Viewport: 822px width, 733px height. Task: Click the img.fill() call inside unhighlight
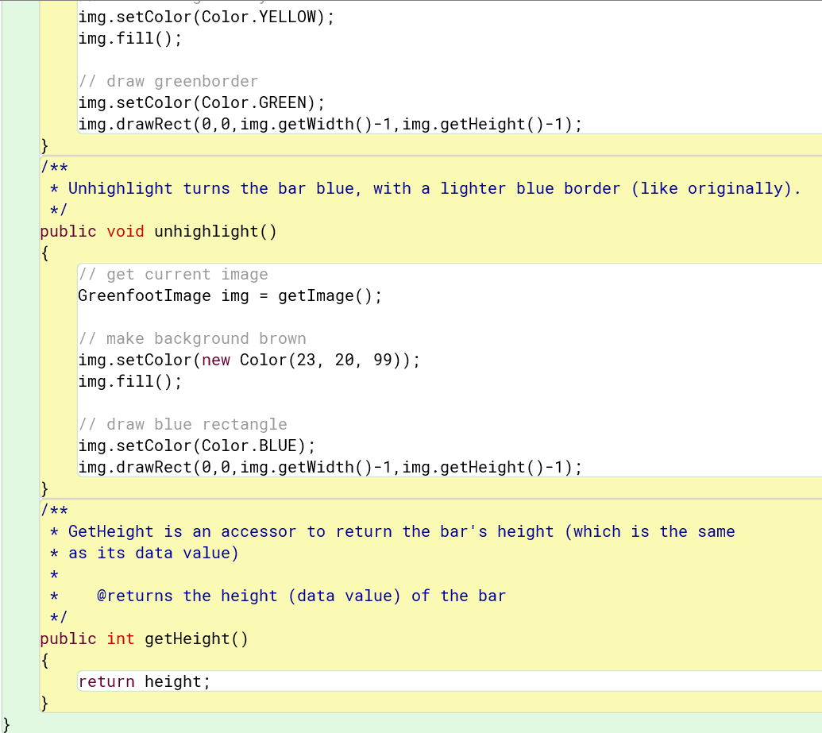tap(127, 381)
